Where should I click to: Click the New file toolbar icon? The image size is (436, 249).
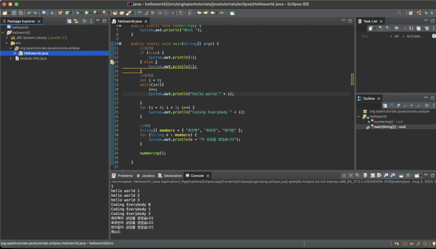tap(5, 13)
